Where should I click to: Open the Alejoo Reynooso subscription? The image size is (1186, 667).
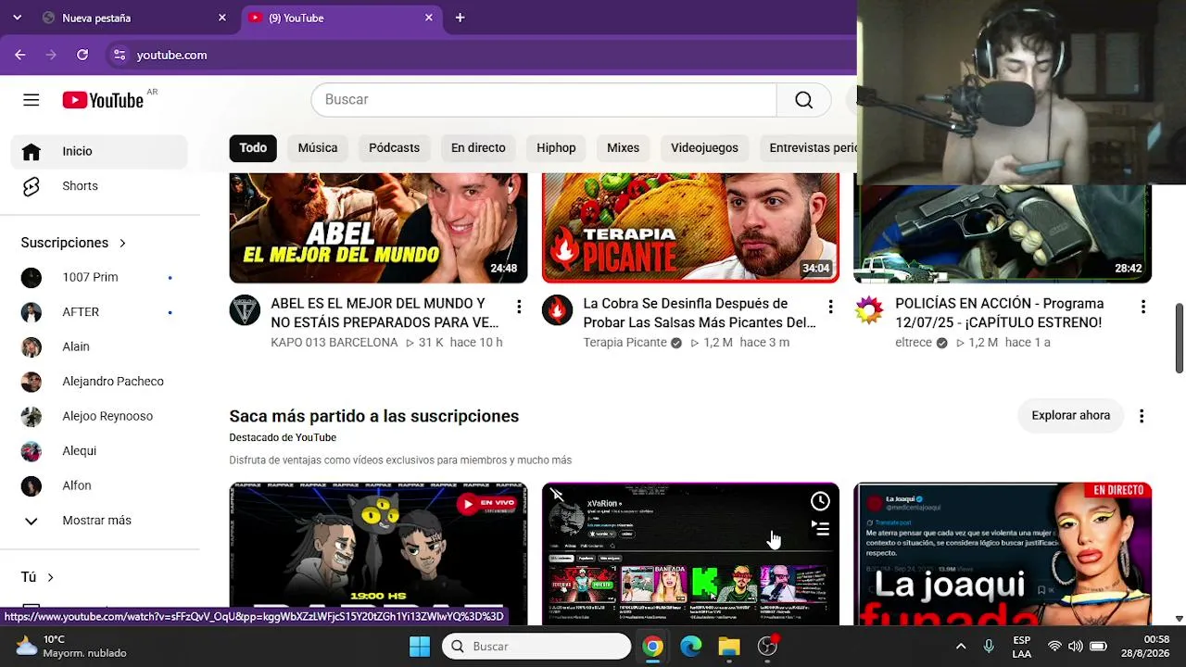point(99,416)
